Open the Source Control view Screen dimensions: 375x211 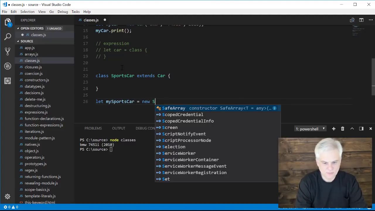[x=8, y=51]
